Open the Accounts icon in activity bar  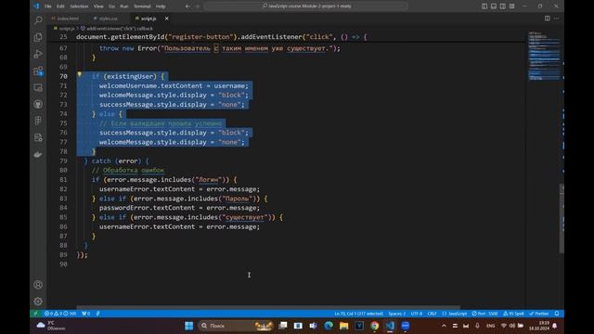tap(38, 285)
